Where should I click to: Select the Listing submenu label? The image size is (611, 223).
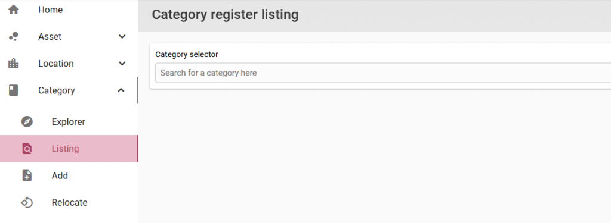point(65,149)
